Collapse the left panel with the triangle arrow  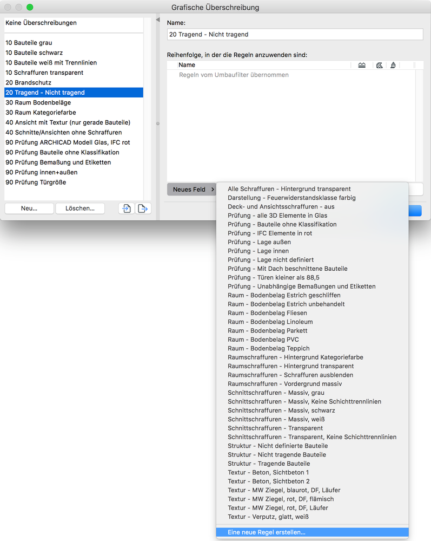158,19
